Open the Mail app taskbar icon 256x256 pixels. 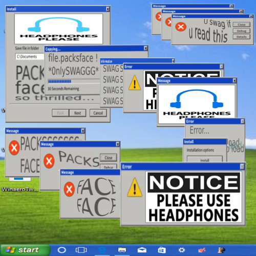point(142,250)
